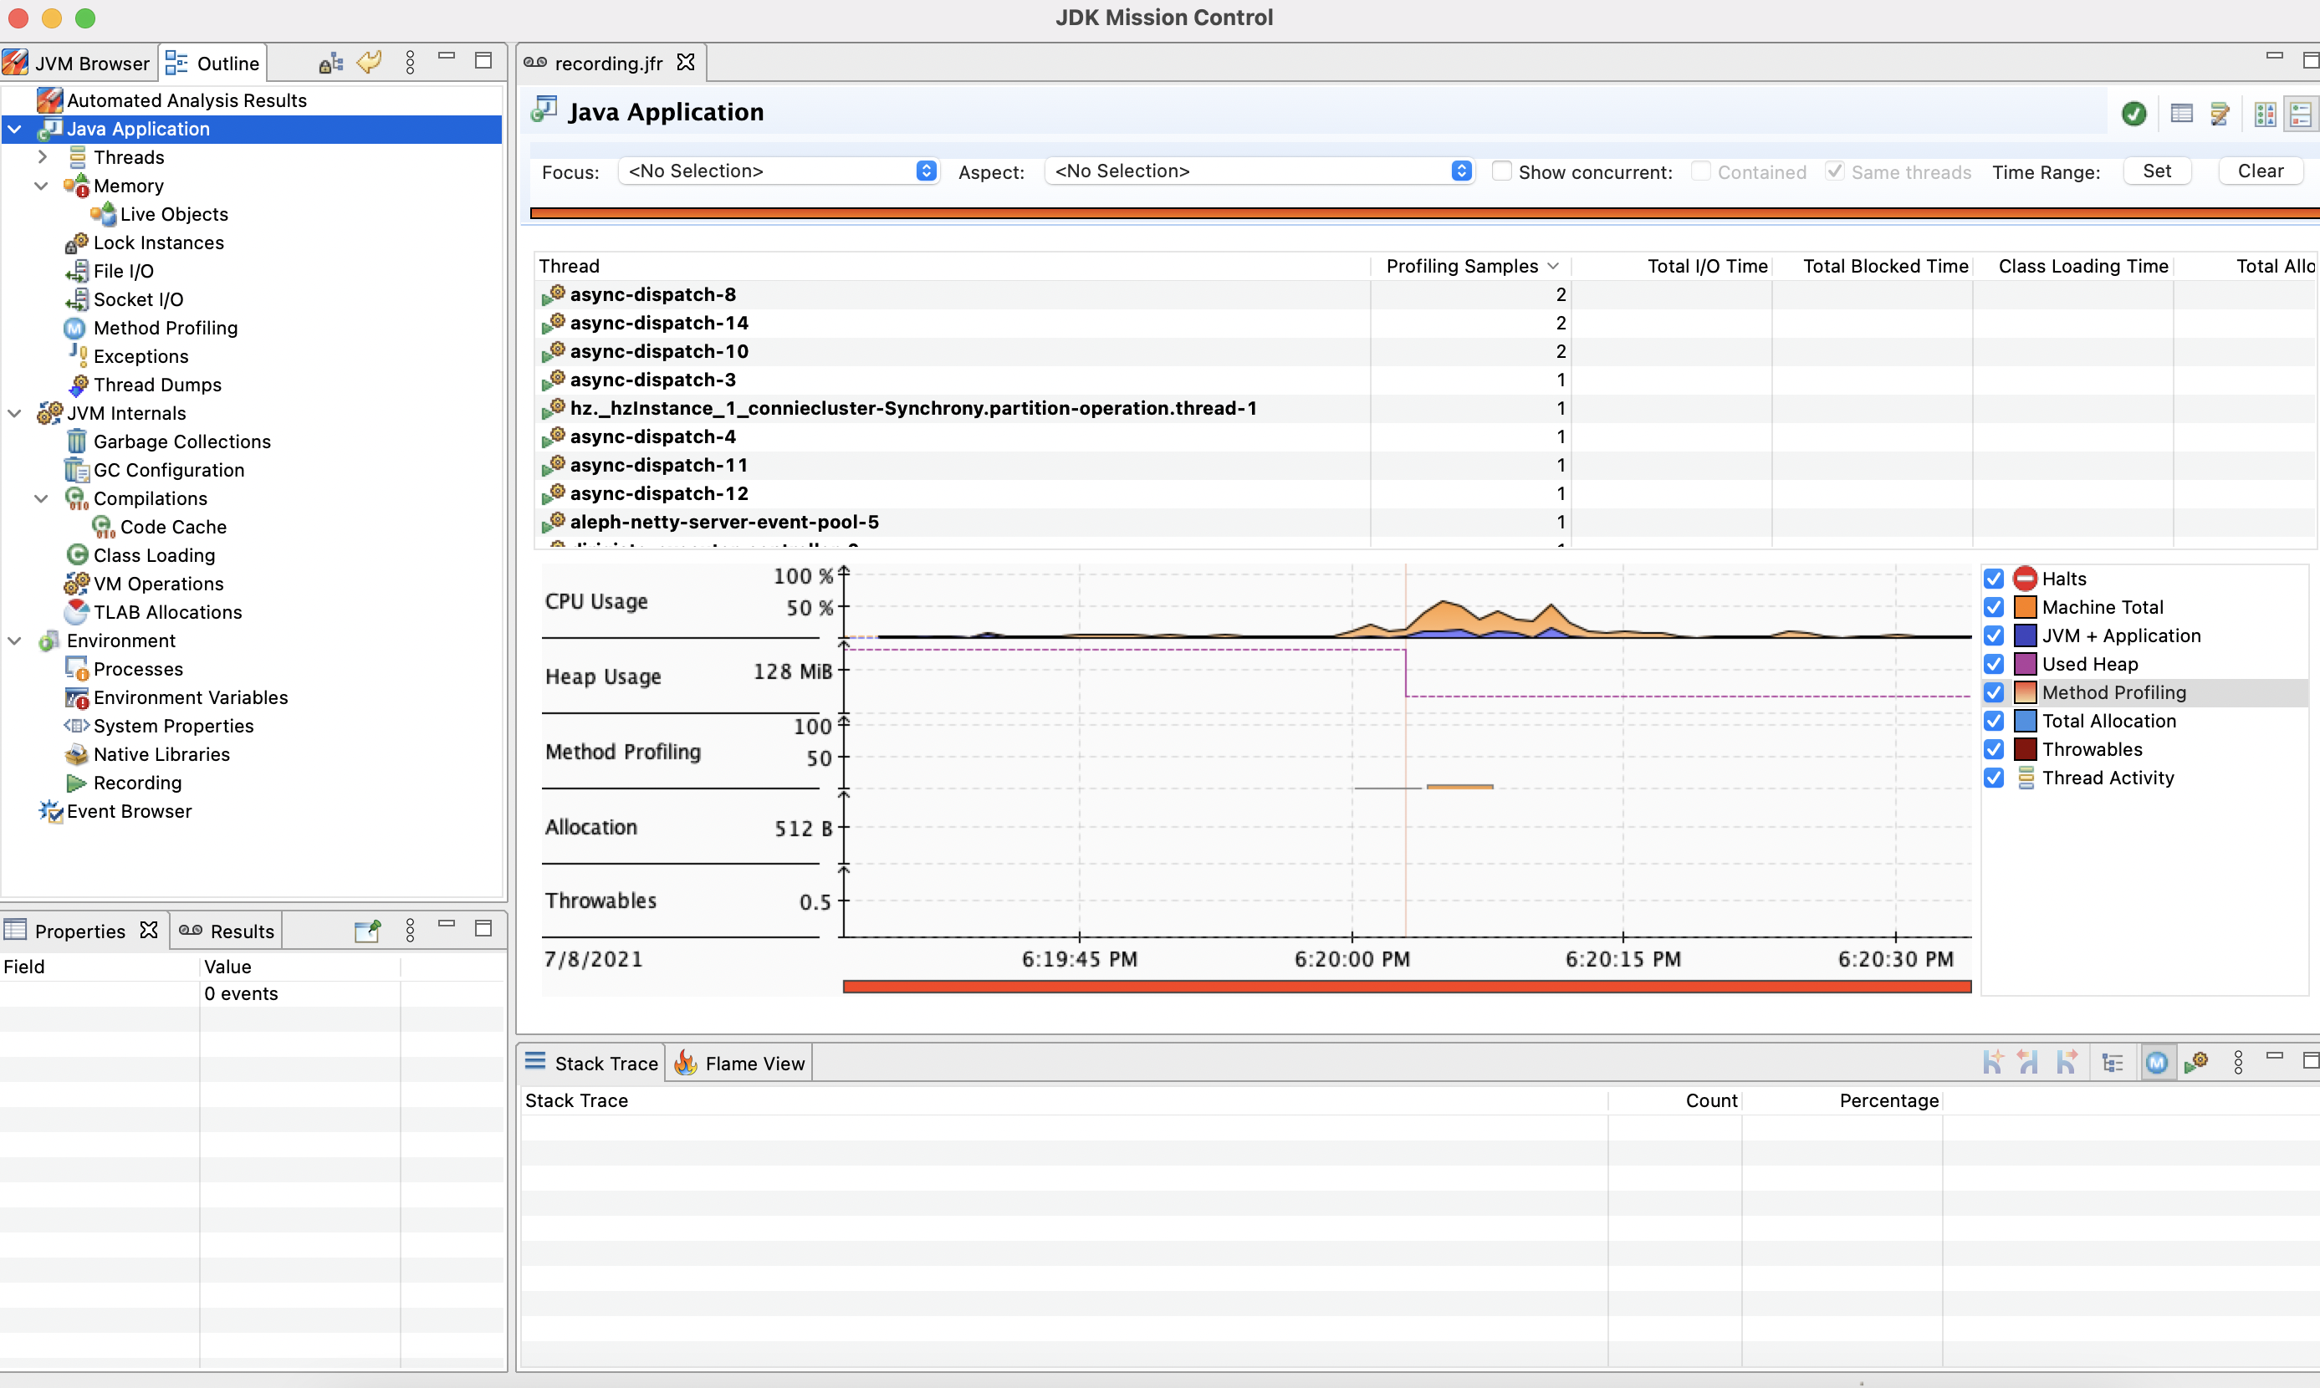Enable the Show concurrent checkbox
Image resolution: width=2320 pixels, height=1388 pixels.
(x=1501, y=172)
